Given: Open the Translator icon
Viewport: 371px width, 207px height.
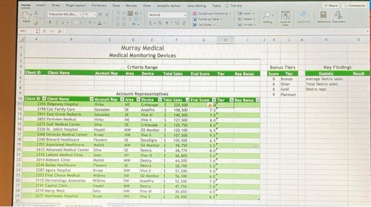Looking at the screenshot, I should coord(338,15).
